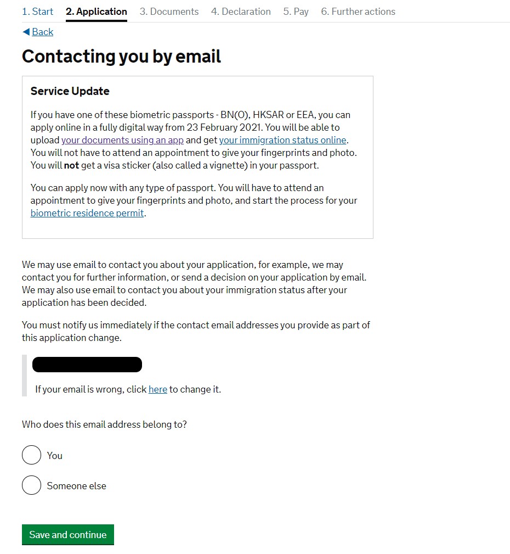Open 'your documents using an app' link

coord(122,140)
